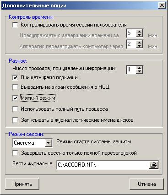This screenshot has height=195, width=168.
Task: Increase the warning time minutes spinner
Action: pos(139,31)
